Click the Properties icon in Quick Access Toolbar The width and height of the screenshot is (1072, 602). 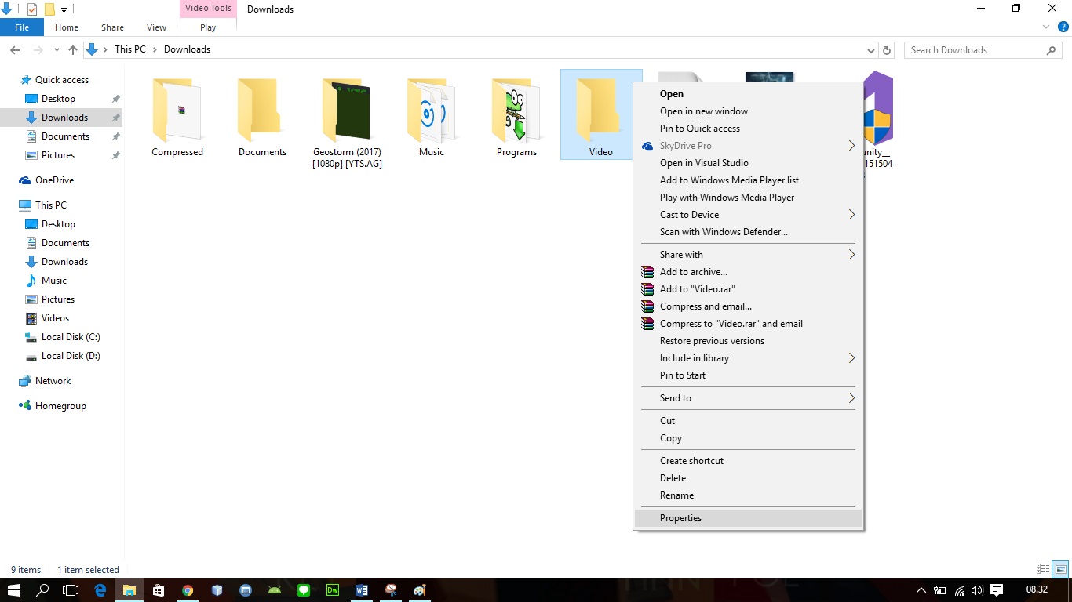[x=32, y=9]
